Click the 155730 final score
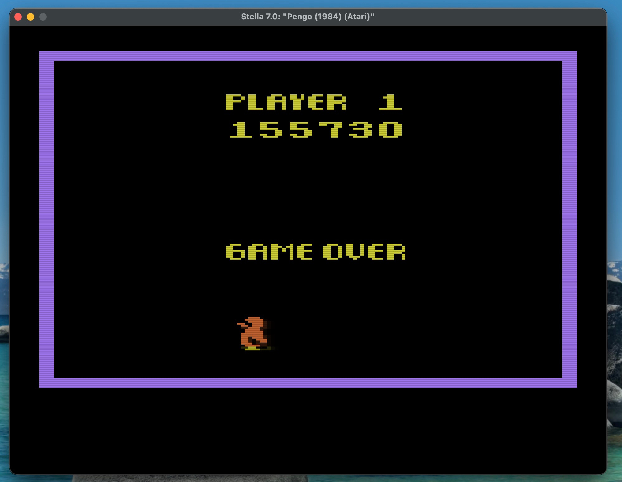This screenshot has height=482, width=622. pyautogui.click(x=316, y=130)
